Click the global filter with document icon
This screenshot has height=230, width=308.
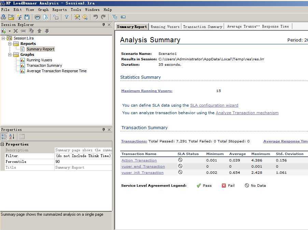tap(115, 17)
